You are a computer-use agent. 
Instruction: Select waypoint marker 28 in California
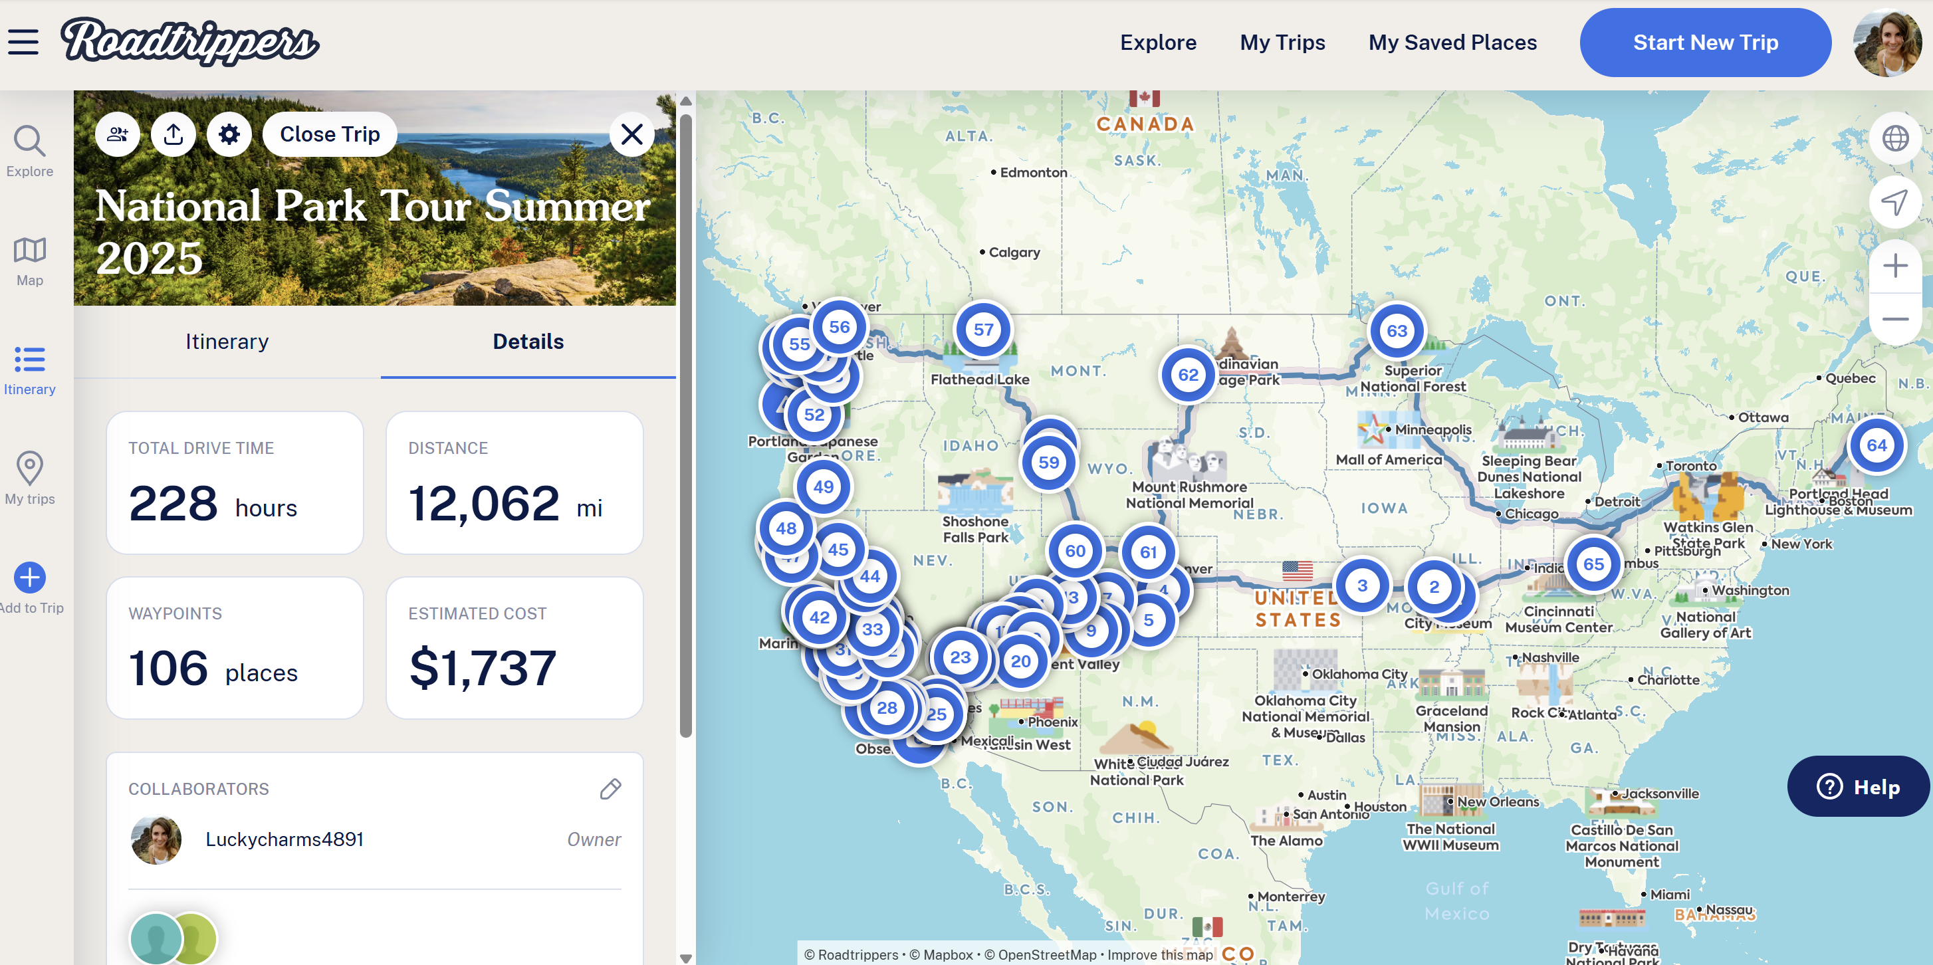click(887, 708)
